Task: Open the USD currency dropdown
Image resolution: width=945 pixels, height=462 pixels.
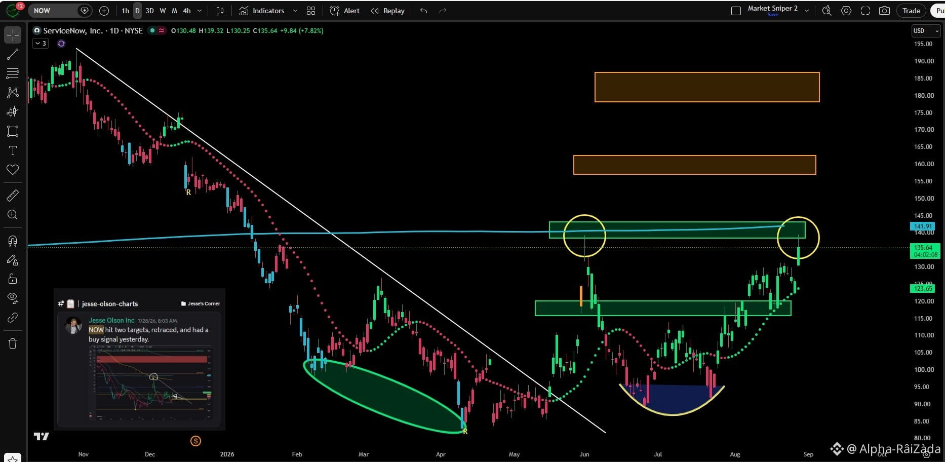Action: (x=926, y=31)
